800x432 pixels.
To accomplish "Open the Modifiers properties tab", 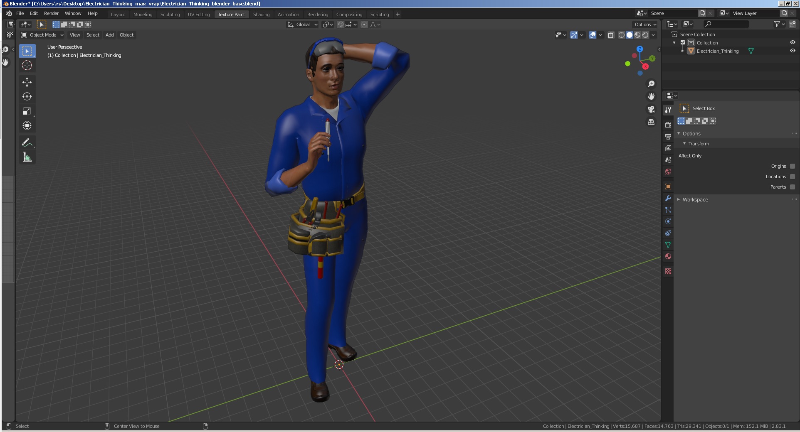I will click(668, 198).
